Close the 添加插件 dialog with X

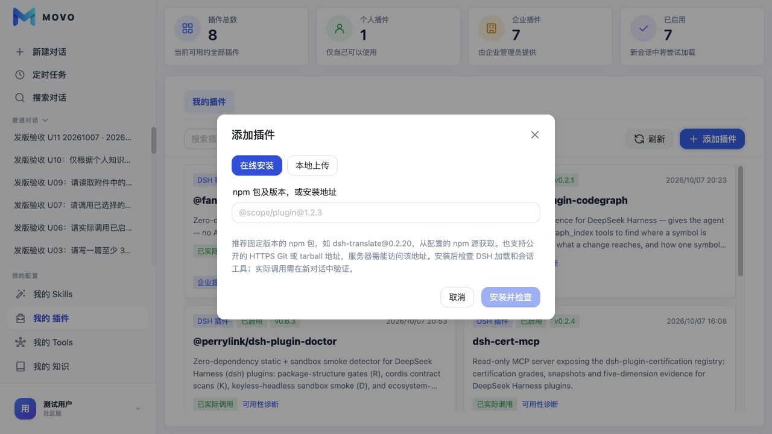[x=535, y=135]
